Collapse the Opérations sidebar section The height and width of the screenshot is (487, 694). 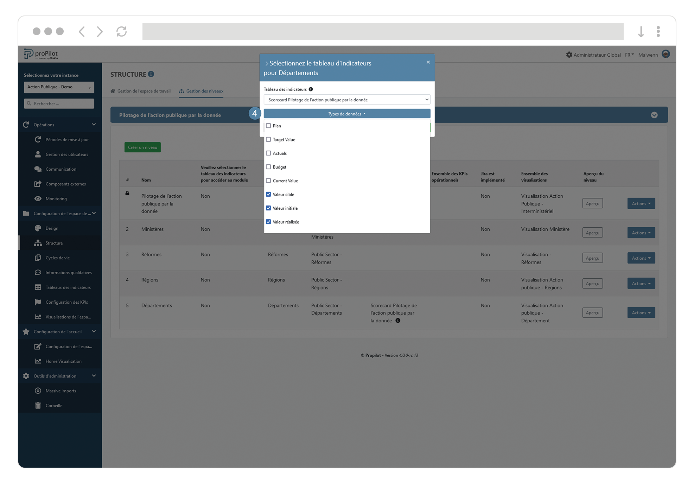94,125
